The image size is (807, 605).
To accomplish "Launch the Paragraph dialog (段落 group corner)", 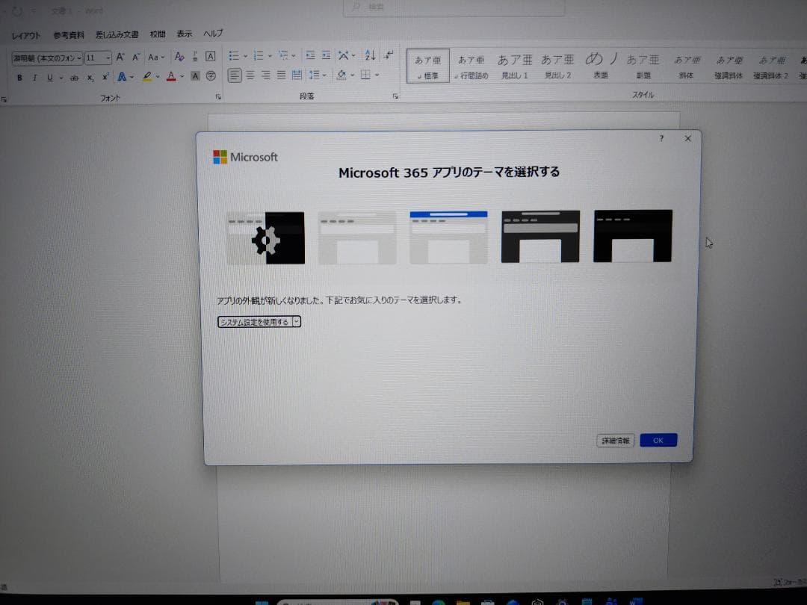I will [395, 96].
